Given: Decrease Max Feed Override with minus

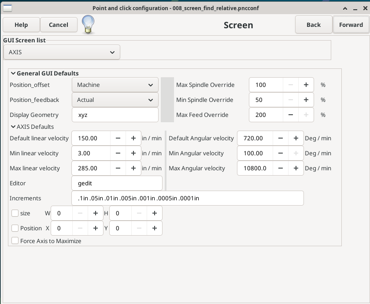Looking at the screenshot, I should 291,115.
